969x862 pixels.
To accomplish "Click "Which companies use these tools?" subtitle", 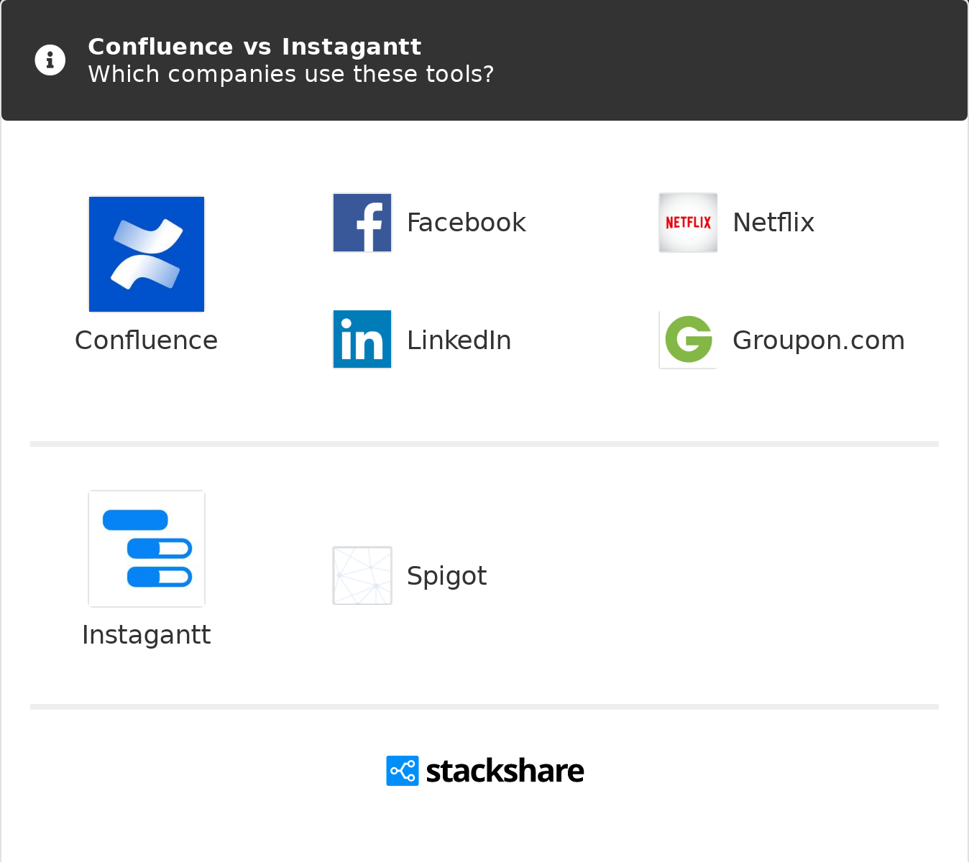I will coord(290,74).
